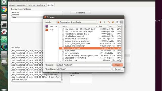Select file Nikhil Paliwal College ID.jpg
Viewport: 162px width, 91px height.
click(90, 34)
